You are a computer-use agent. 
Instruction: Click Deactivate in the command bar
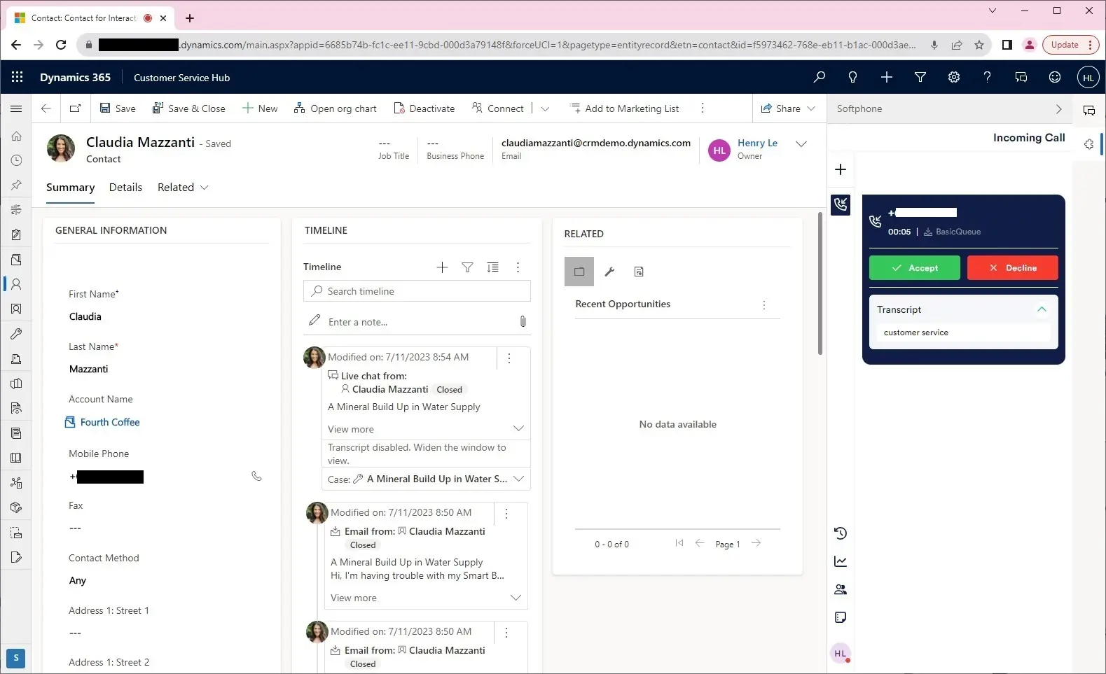(x=424, y=108)
